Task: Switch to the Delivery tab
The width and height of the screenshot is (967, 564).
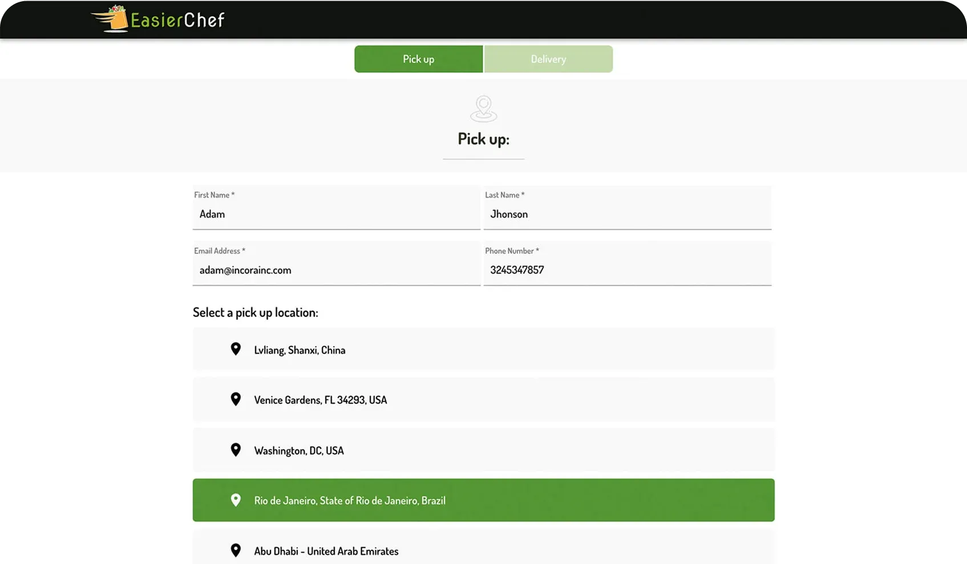Action: pyautogui.click(x=548, y=59)
